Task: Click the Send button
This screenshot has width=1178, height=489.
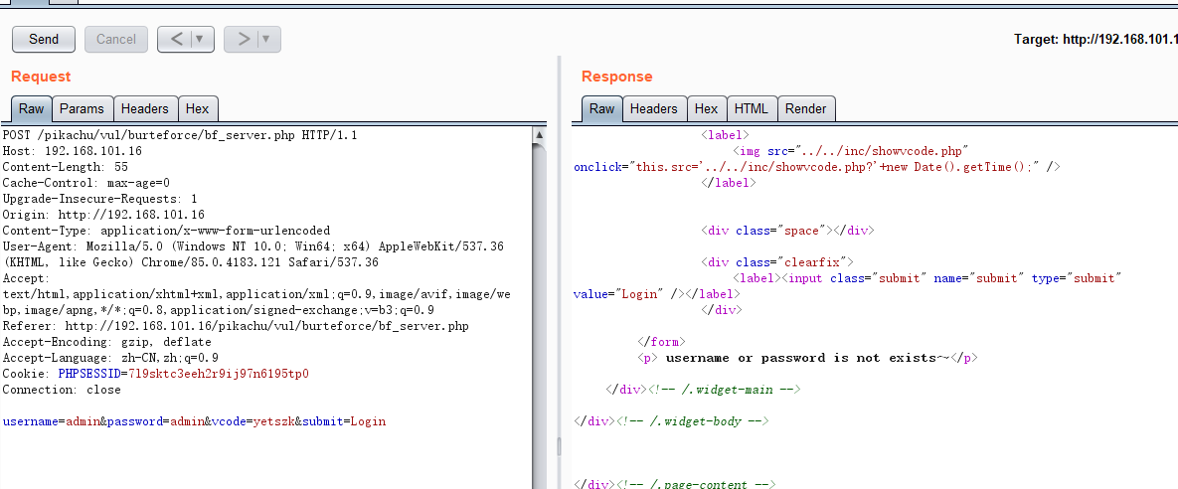Action: [x=44, y=39]
